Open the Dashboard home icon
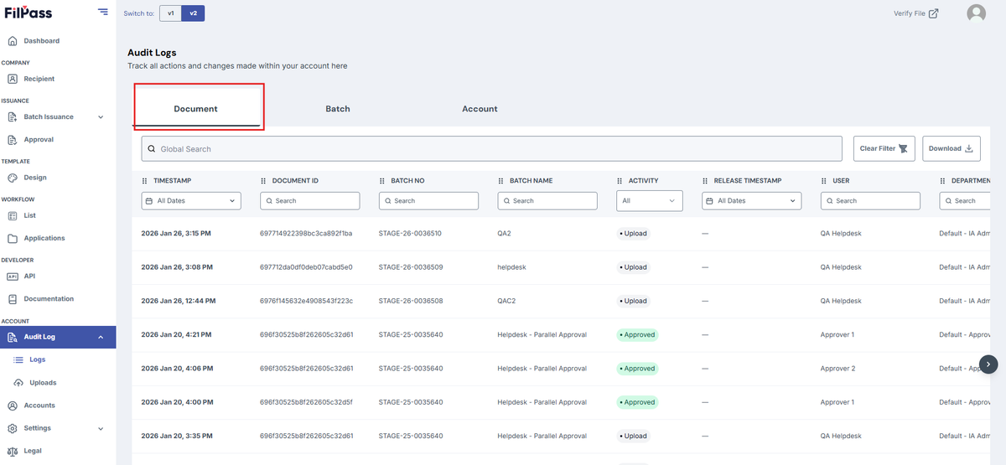 (x=13, y=41)
